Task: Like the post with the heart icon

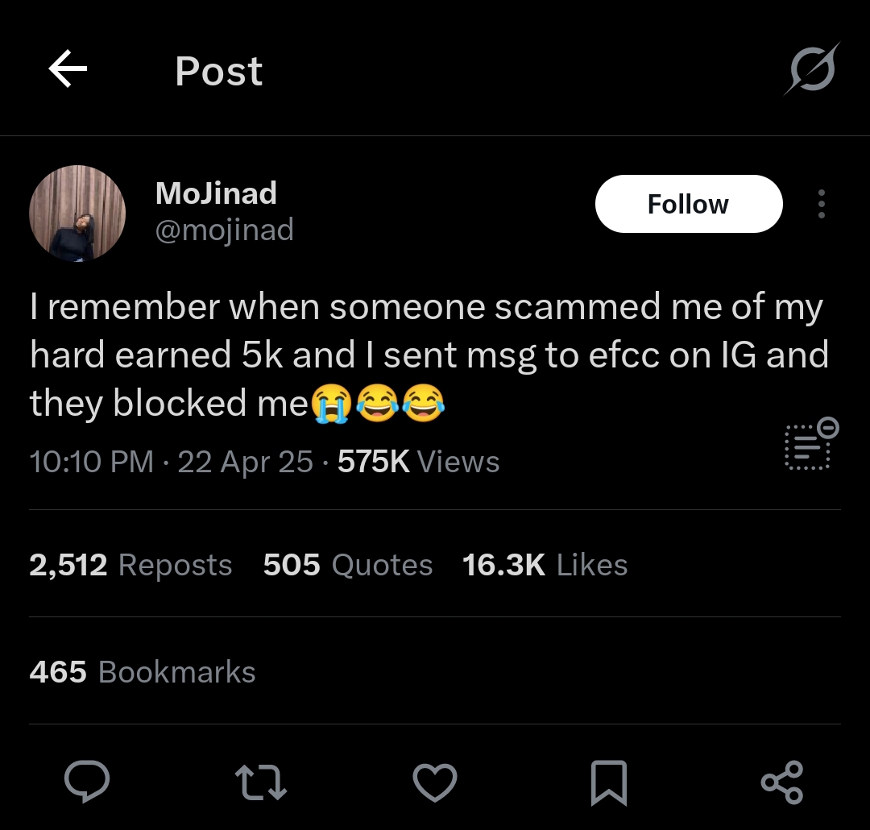Action: pyautogui.click(x=435, y=782)
